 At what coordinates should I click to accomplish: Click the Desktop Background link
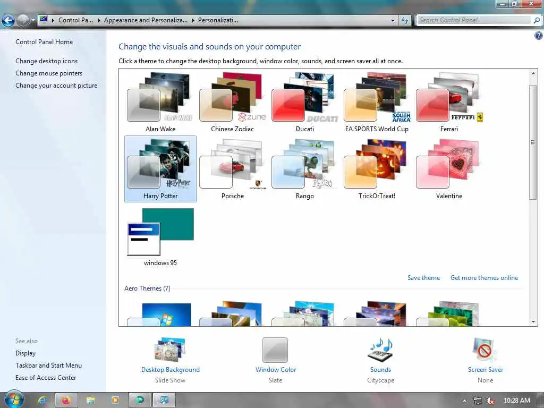[171, 370]
